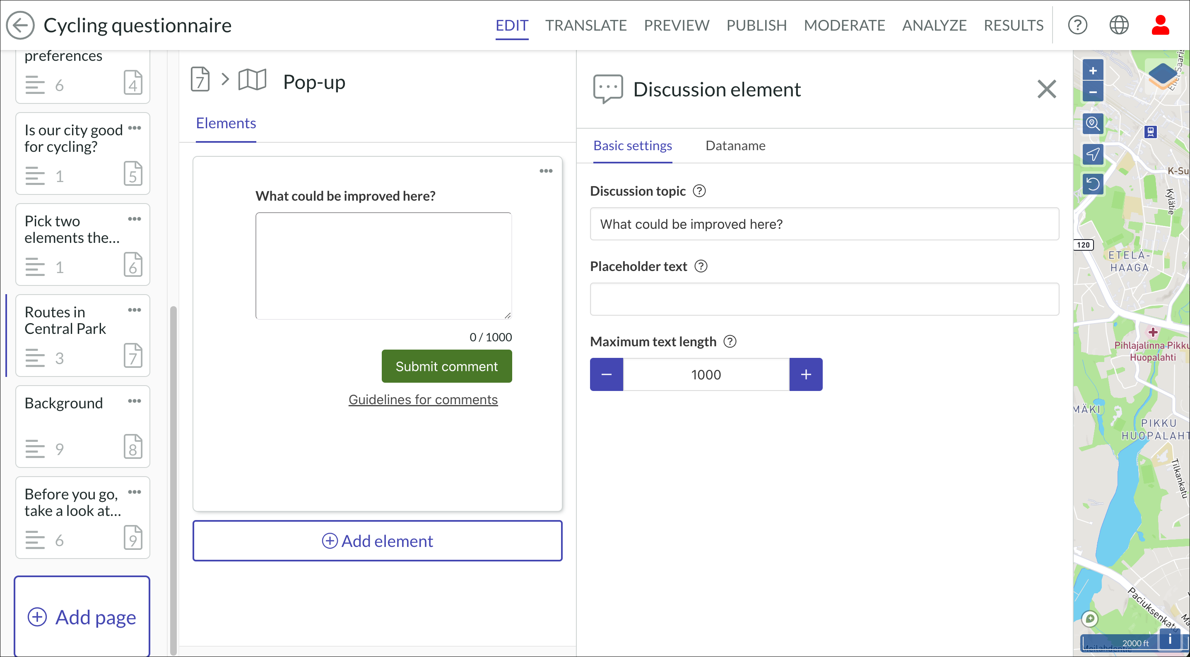Open page 7 icon on Routes card
The height and width of the screenshot is (657, 1190).
click(x=133, y=355)
